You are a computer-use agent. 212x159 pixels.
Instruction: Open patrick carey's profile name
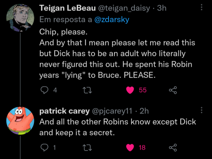64,111
